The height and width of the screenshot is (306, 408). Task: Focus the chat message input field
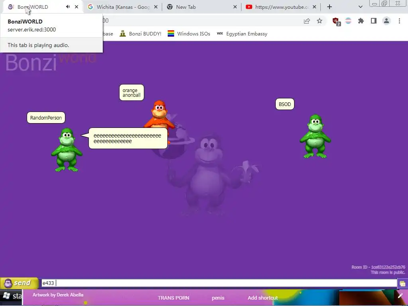coord(219,283)
